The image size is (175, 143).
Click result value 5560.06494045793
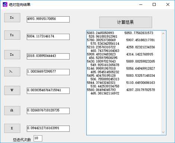101,90
